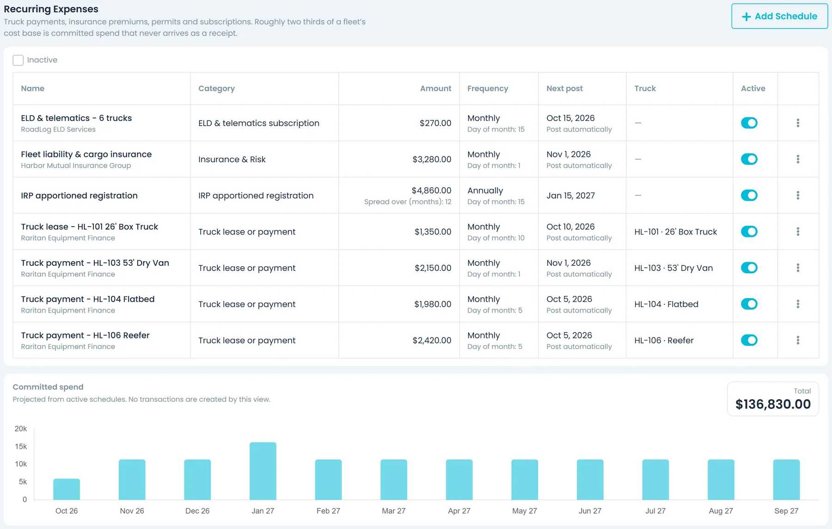Toggle active switch for ELD & telematics

click(749, 123)
